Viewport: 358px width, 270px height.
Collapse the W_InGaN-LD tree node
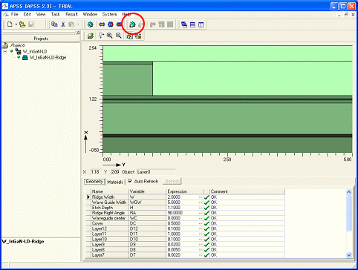coord(5,51)
